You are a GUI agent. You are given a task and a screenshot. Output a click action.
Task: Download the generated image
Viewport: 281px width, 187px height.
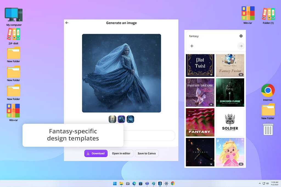click(x=96, y=153)
